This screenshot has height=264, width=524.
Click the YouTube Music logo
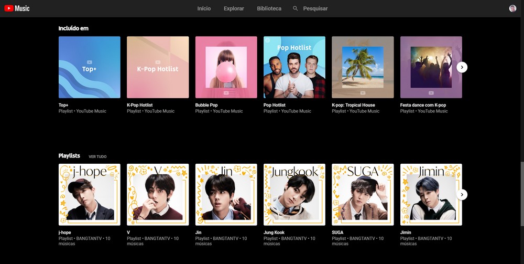17,8
